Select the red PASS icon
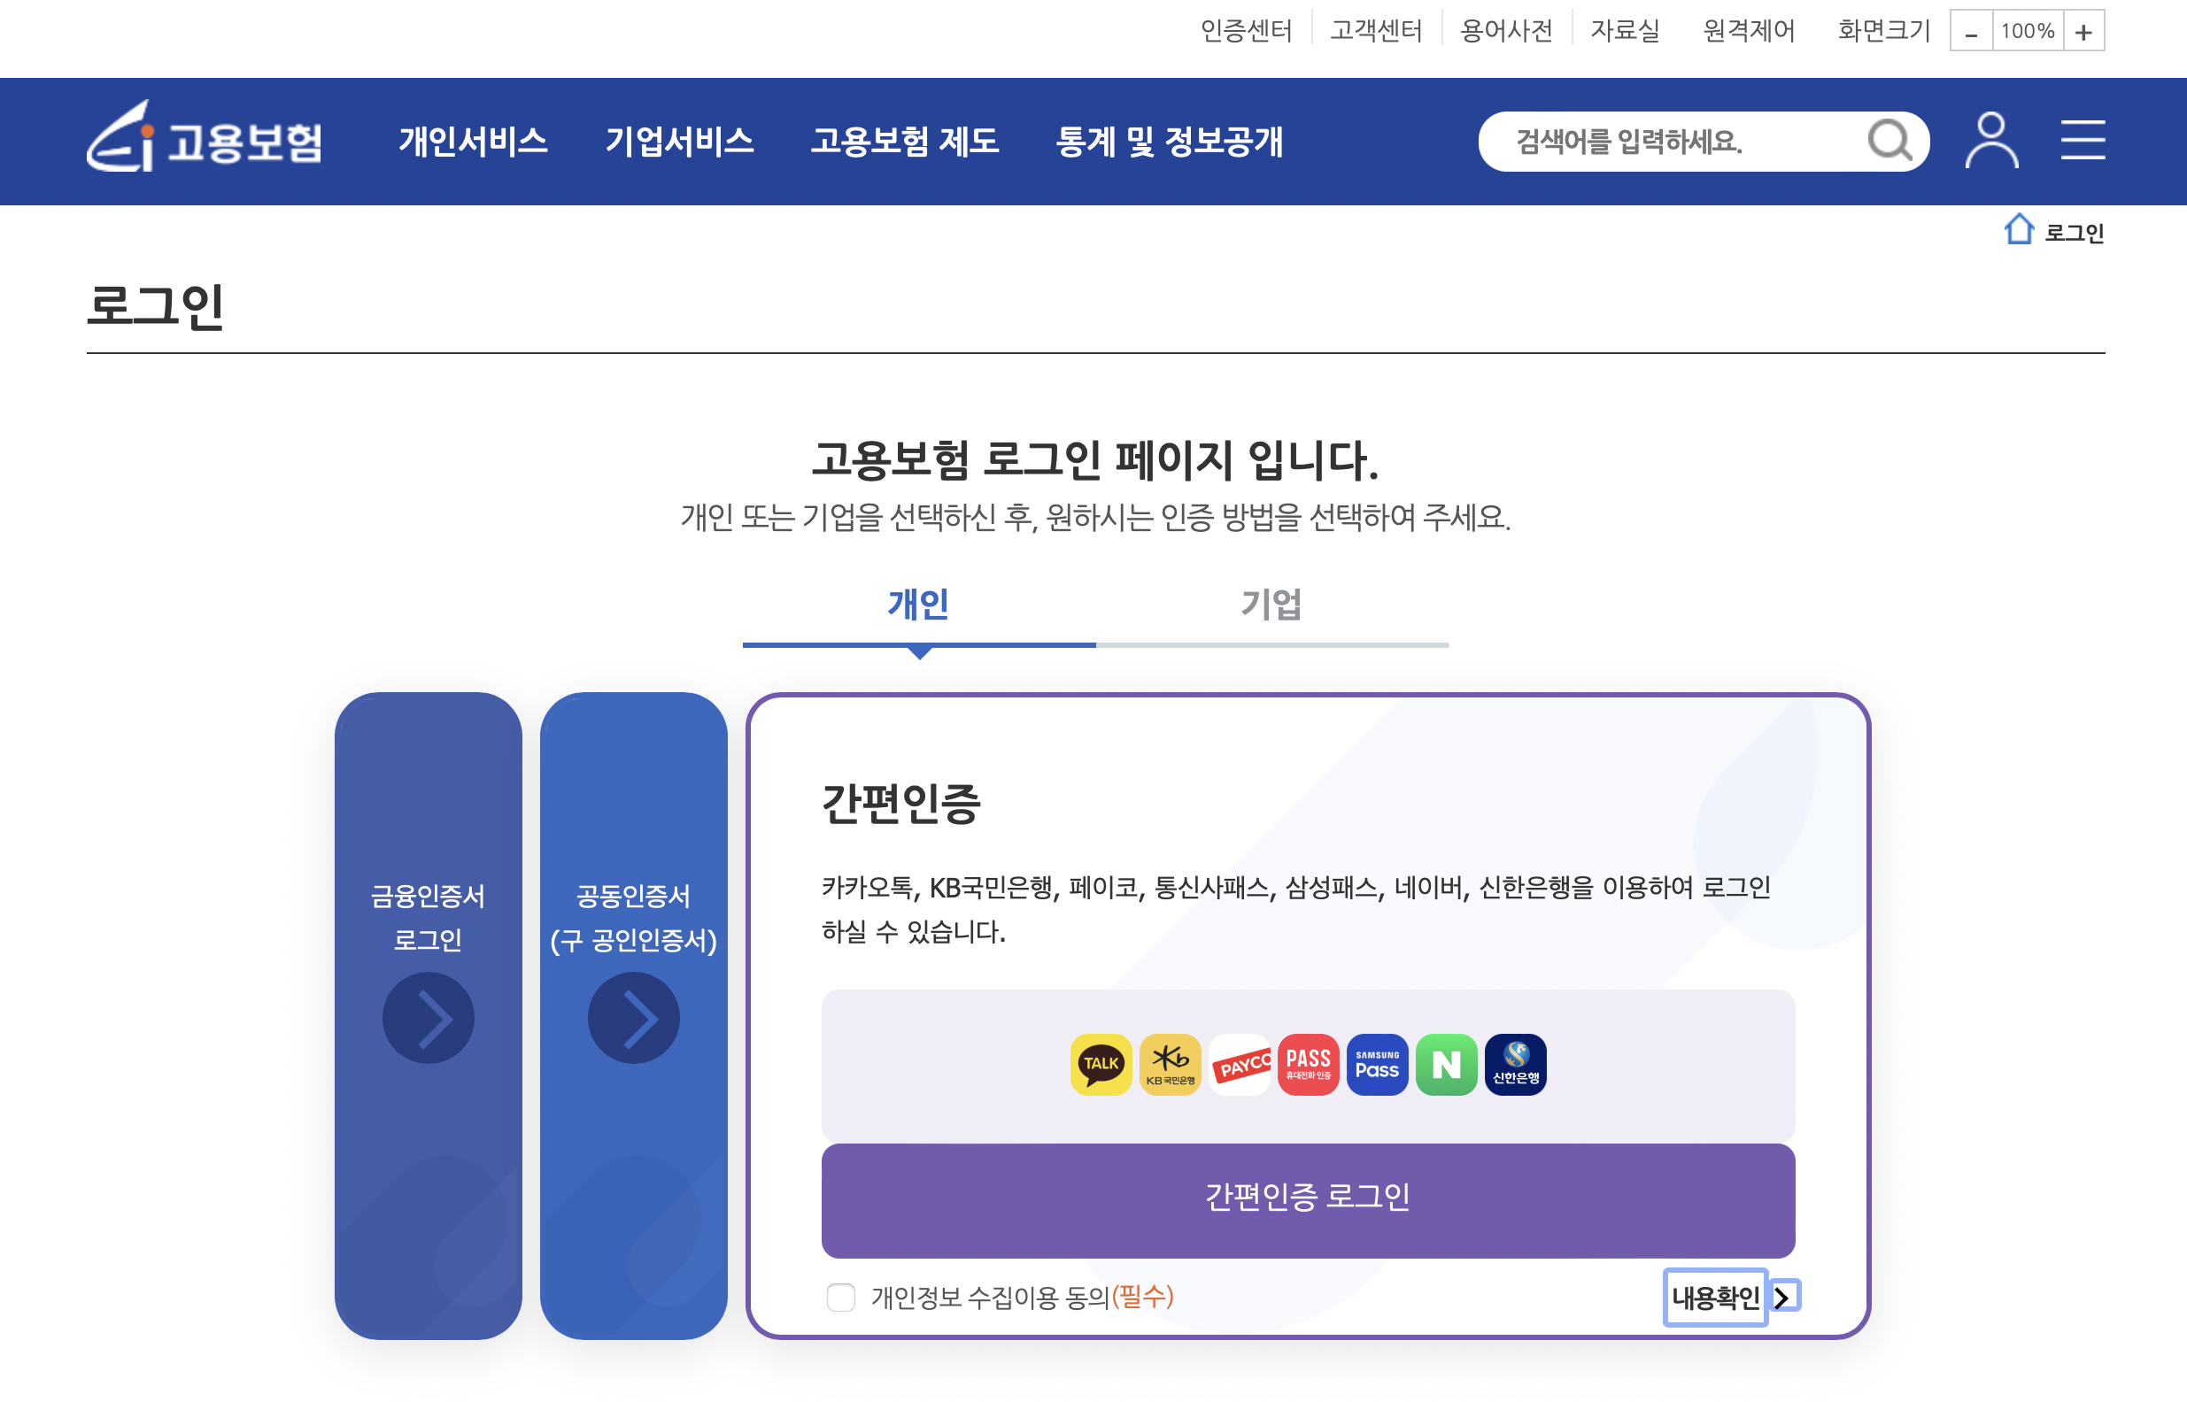2187x1402 pixels. point(1309,1064)
